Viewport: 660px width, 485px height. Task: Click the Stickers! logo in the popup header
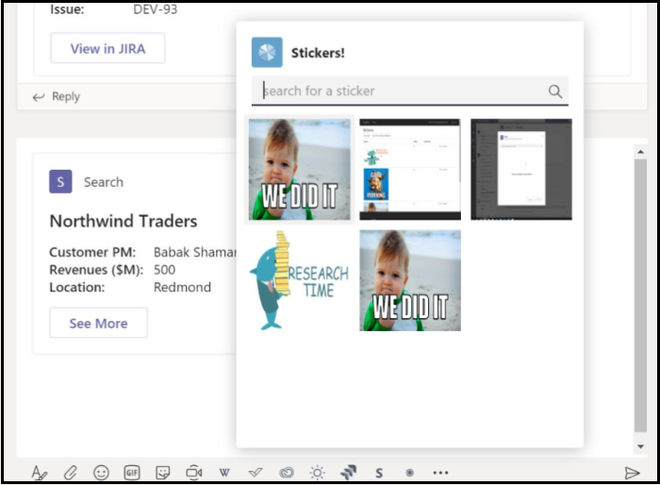[x=267, y=52]
